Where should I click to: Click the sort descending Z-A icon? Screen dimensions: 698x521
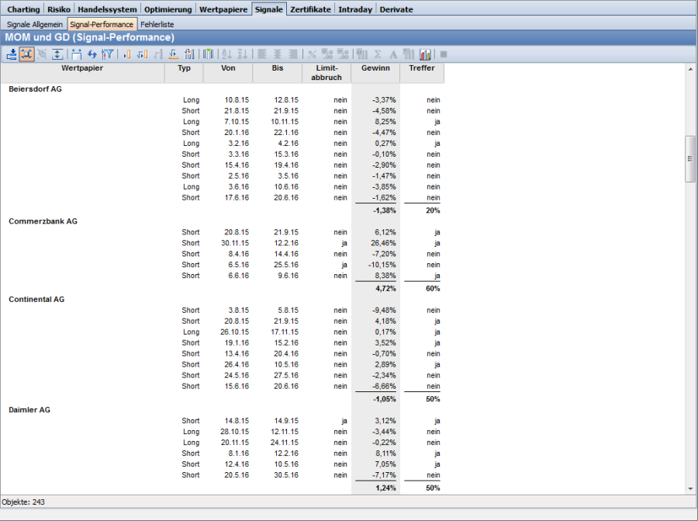tap(242, 54)
